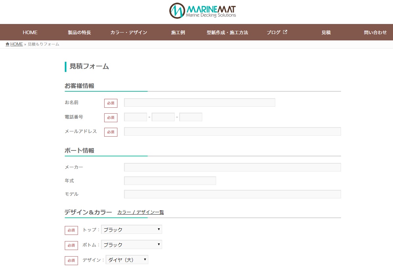The image size is (393, 271).
Task: Open 製品の特長 menu item
Action: pyautogui.click(x=79, y=33)
